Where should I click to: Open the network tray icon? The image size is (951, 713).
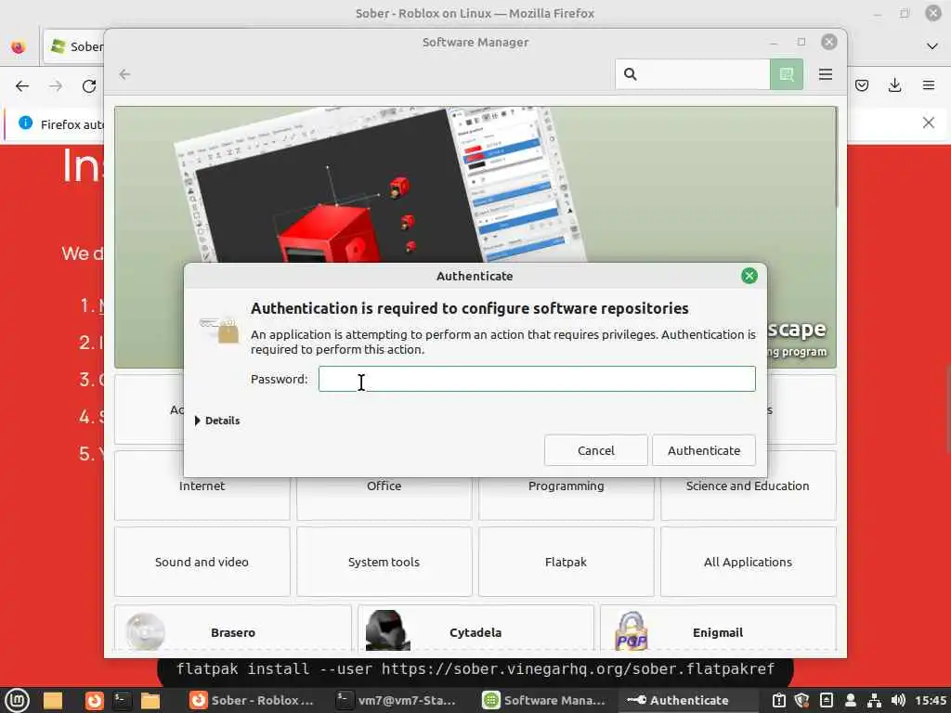coord(874,700)
